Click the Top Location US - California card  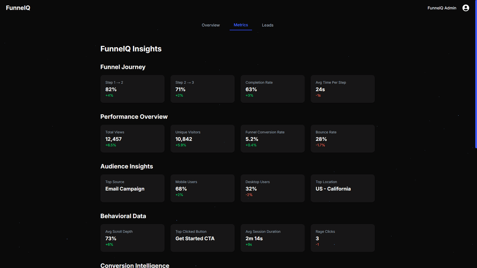click(342, 188)
